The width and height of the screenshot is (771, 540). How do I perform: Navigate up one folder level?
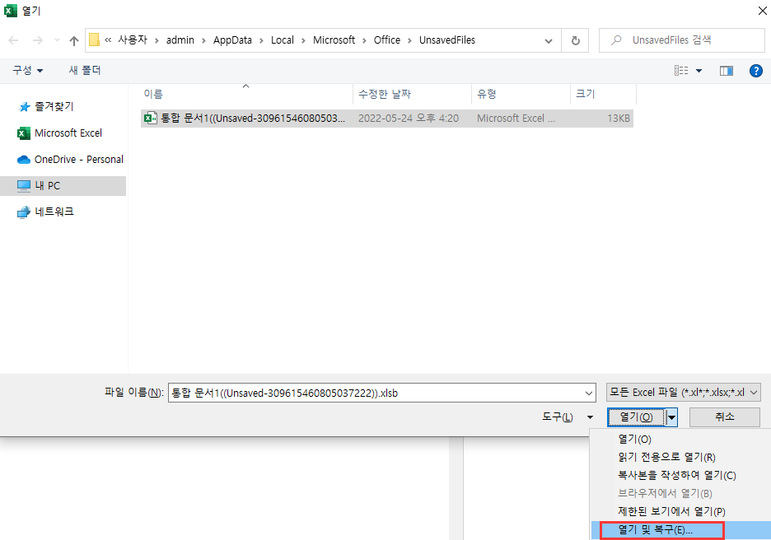click(x=73, y=40)
